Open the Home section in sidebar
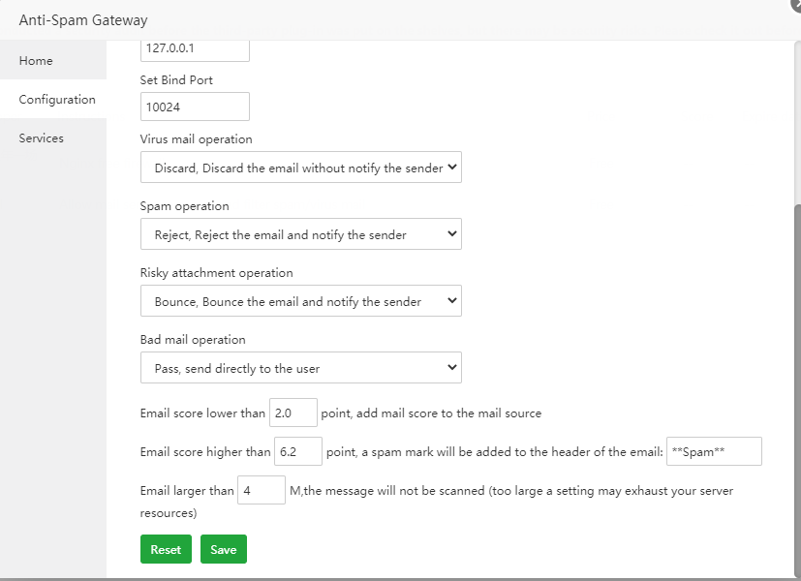801x581 pixels. click(36, 61)
